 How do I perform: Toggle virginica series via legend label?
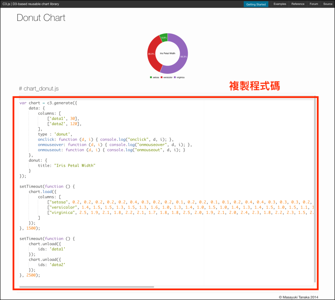coord(181,77)
